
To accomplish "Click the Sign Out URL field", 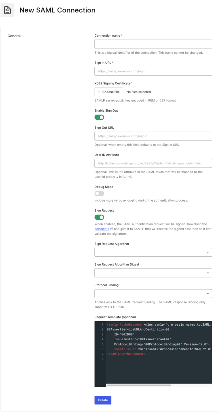I will coord(153,136).
